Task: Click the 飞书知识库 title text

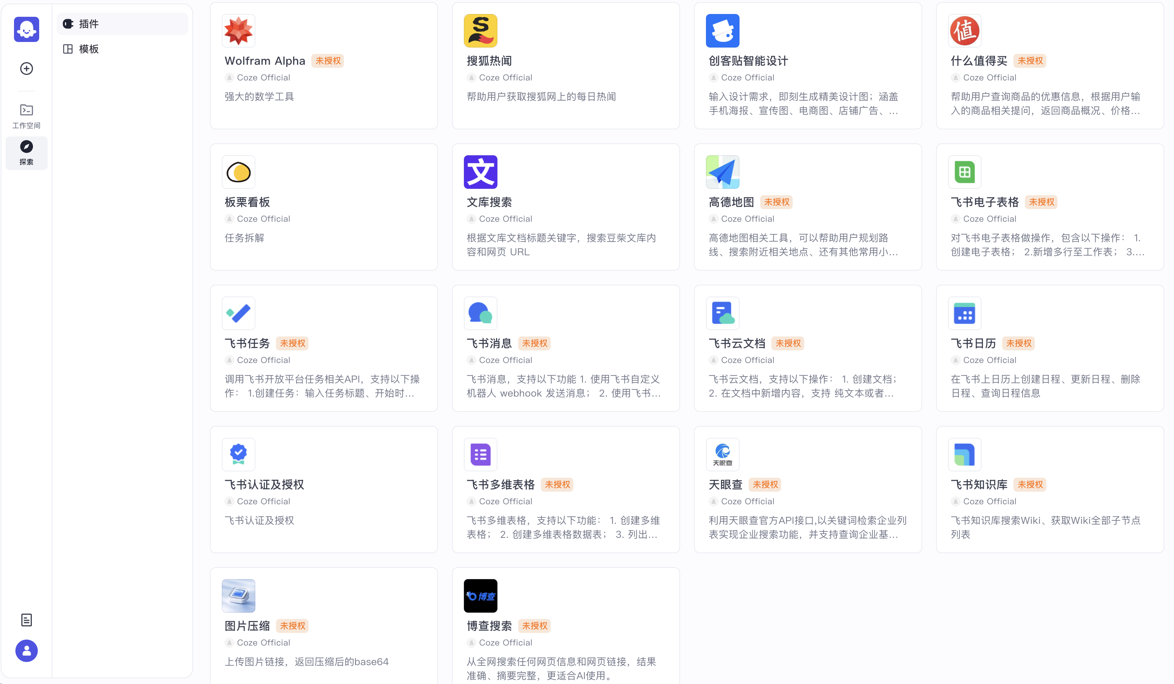Action: [979, 485]
